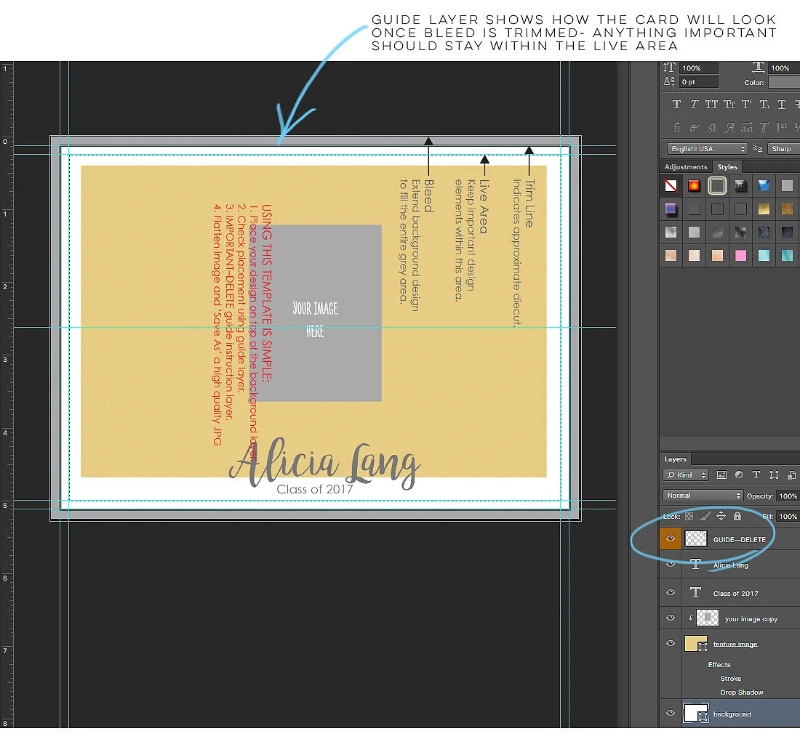Toggle Titling Alternates OpenType icon
The image size is (800, 747).
pos(764,127)
